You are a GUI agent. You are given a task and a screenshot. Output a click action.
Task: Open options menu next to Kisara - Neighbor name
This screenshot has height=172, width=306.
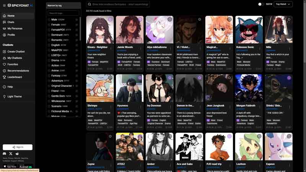[111, 48]
